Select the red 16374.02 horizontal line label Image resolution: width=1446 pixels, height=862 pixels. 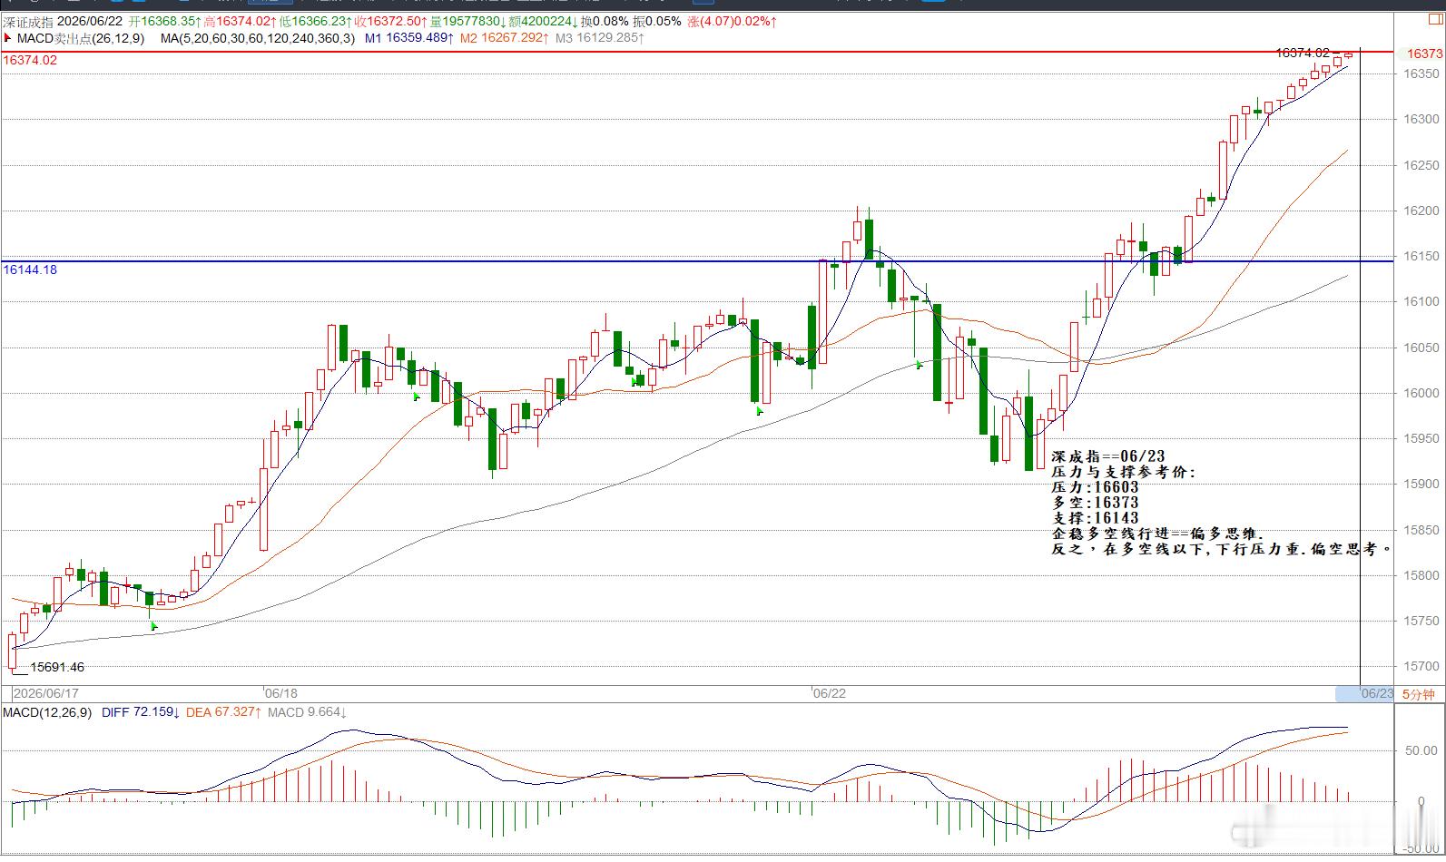click(30, 60)
